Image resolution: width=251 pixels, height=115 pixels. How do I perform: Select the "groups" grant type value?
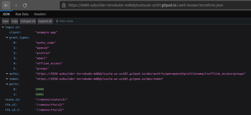[x=42, y=68]
